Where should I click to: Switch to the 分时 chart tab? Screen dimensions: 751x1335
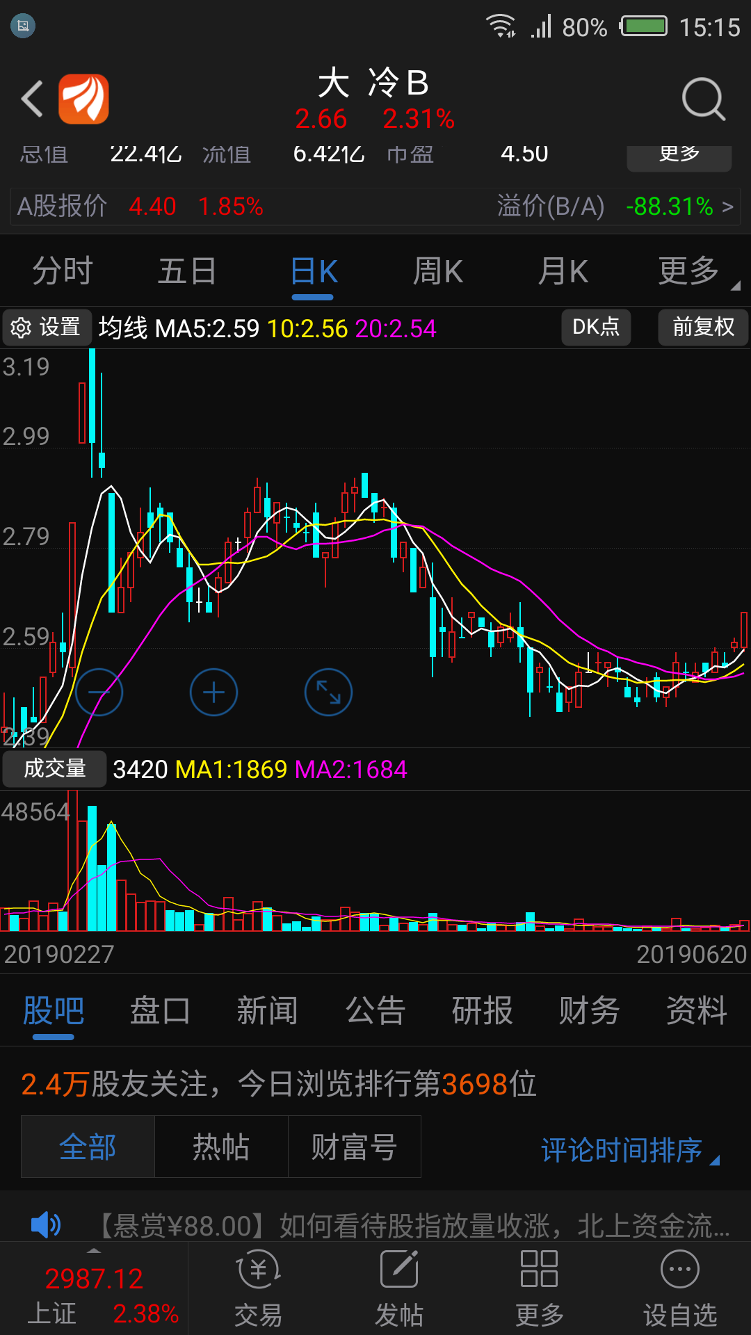[x=63, y=271]
